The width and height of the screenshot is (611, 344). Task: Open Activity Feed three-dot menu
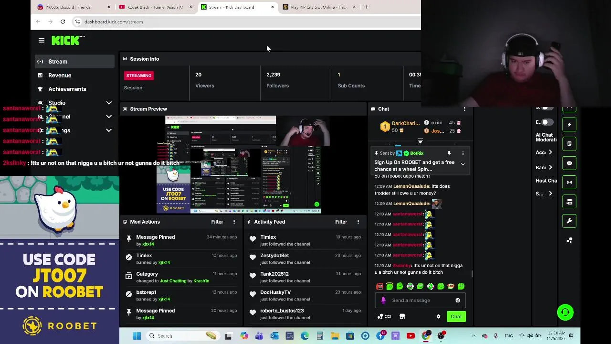click(x=358, y=222)
